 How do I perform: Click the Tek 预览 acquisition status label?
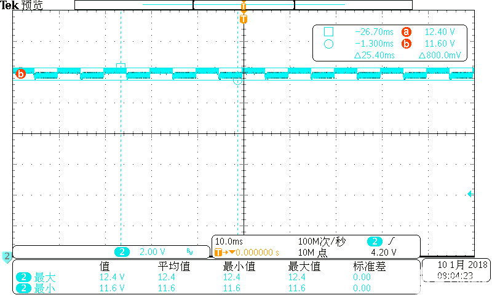(x=22, y=5)
